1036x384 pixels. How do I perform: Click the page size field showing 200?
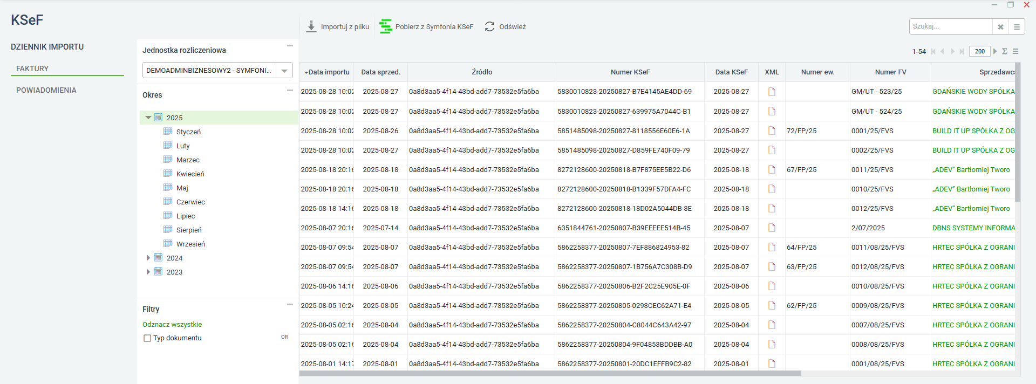click(980, 51)
